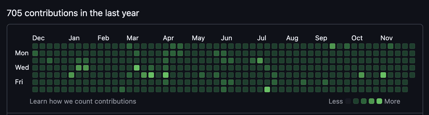429x115 pixels.
Task: Select the highlighted Sunday cell in November
Action: click(391, 46)
